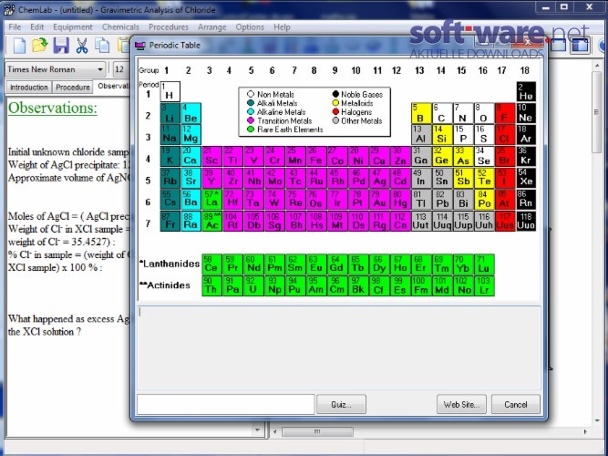Select the Francium (Fr) element cell

point(170,222)
